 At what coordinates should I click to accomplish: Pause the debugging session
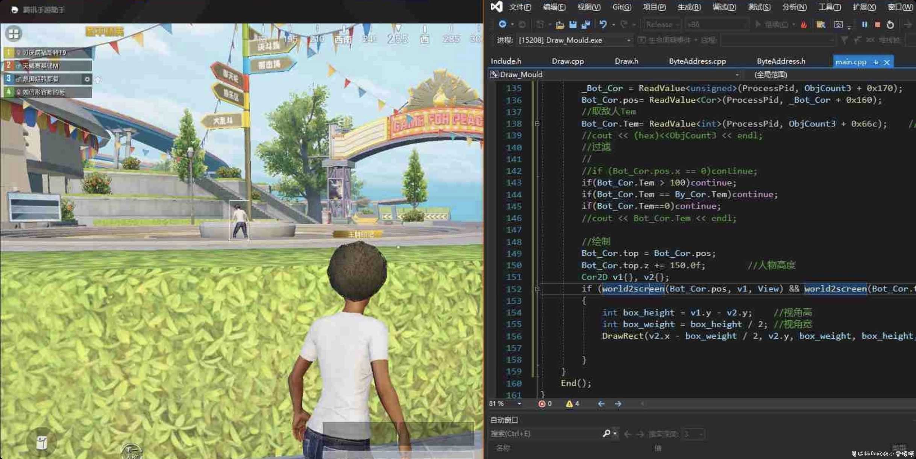[864, 24]
